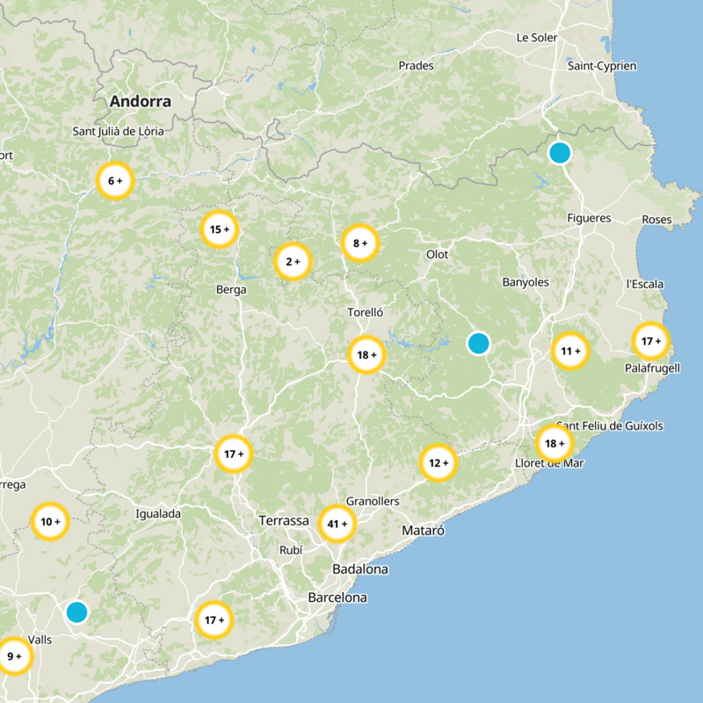Open the 10 + cluster marker

click(x=50, y=521)
